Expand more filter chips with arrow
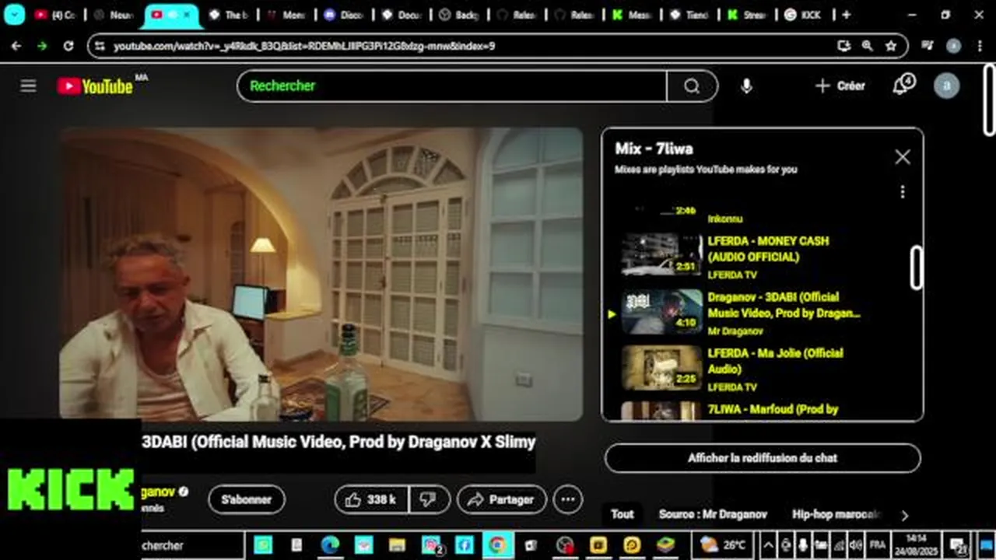Screen dimensions: 996x560 [x=904, y=515]
